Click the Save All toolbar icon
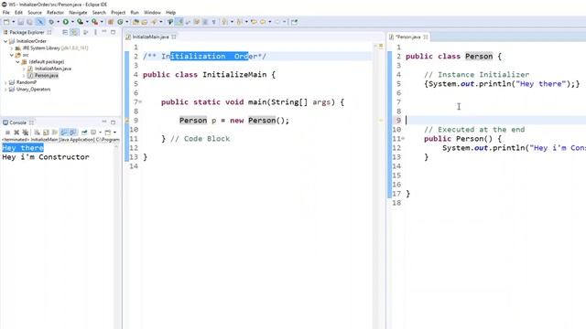This screenshot has width=586, height=329. click(x=29, y=22)
